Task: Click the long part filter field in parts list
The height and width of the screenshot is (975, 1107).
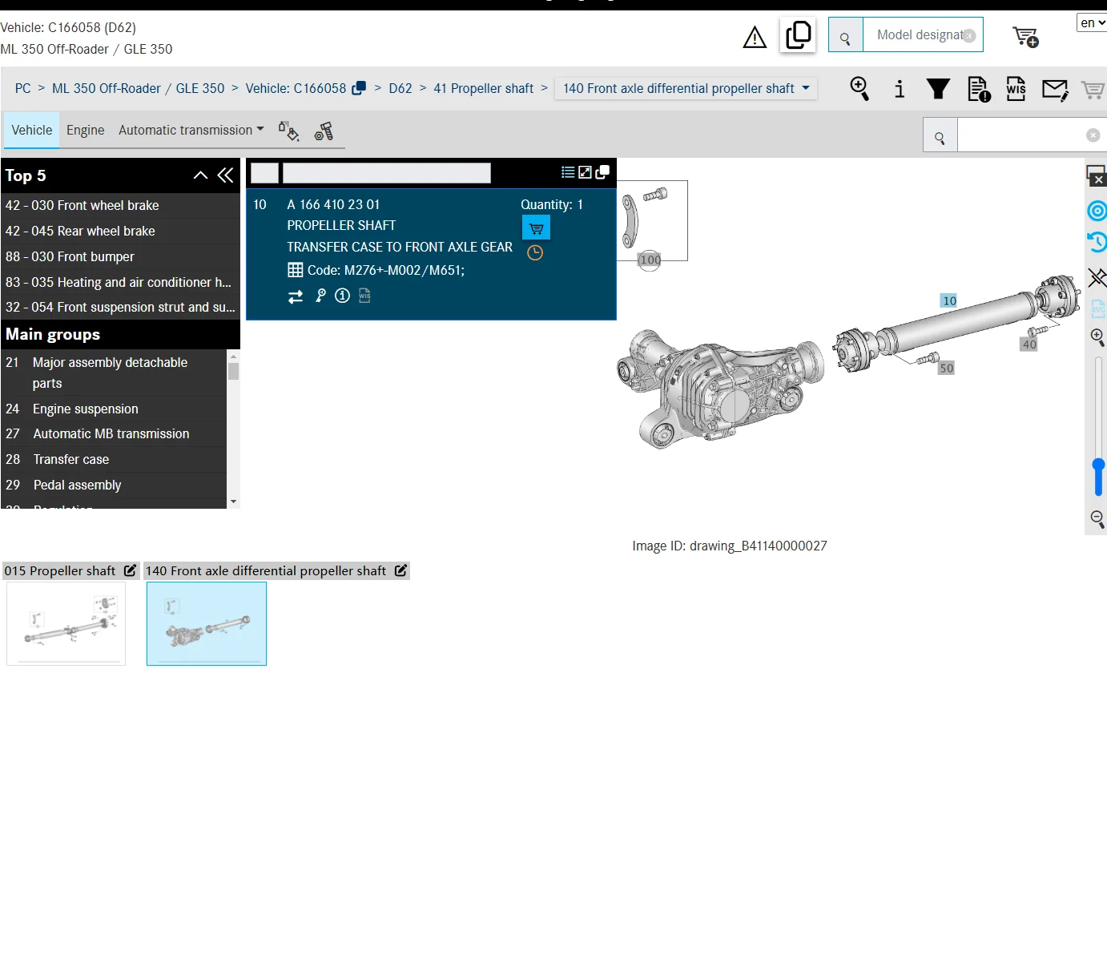Action: tap(387, 173)
